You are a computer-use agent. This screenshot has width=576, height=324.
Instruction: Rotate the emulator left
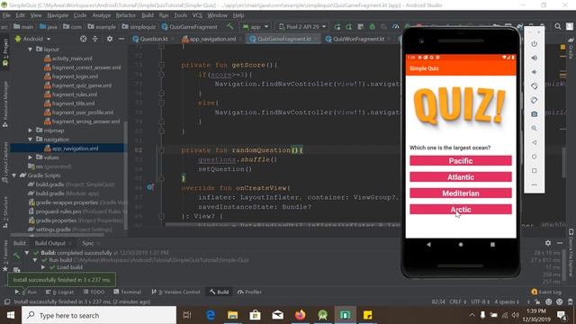point(534,86)
